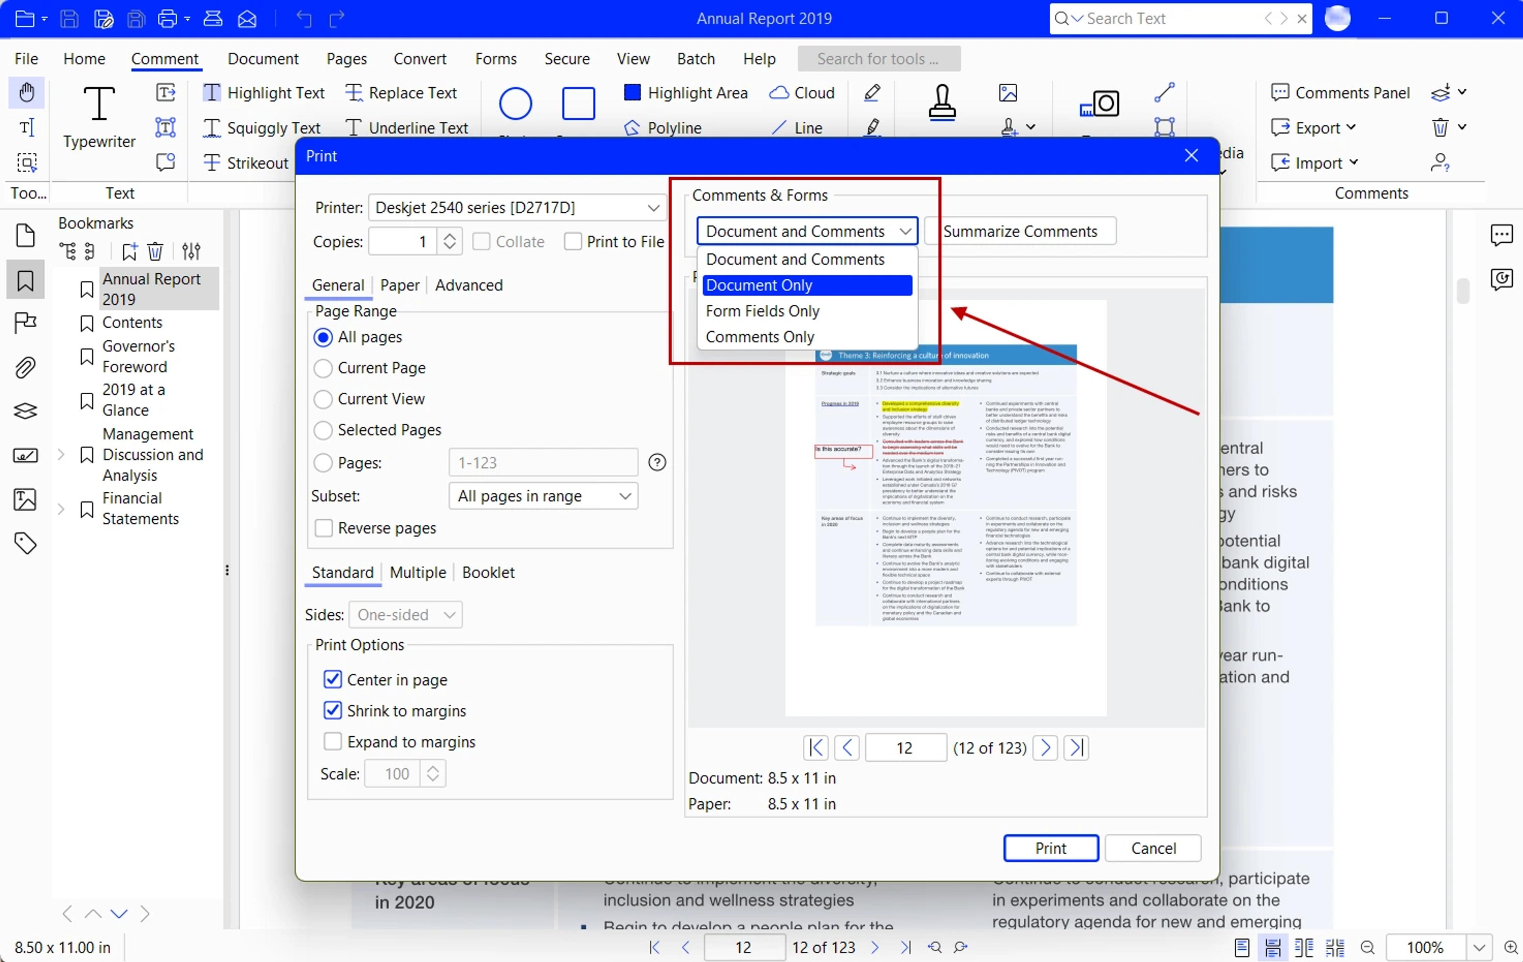The height and width of the screenshot is (962, 1523).
Task: Open the tags sidebar icon
Action: coord(25,543)
